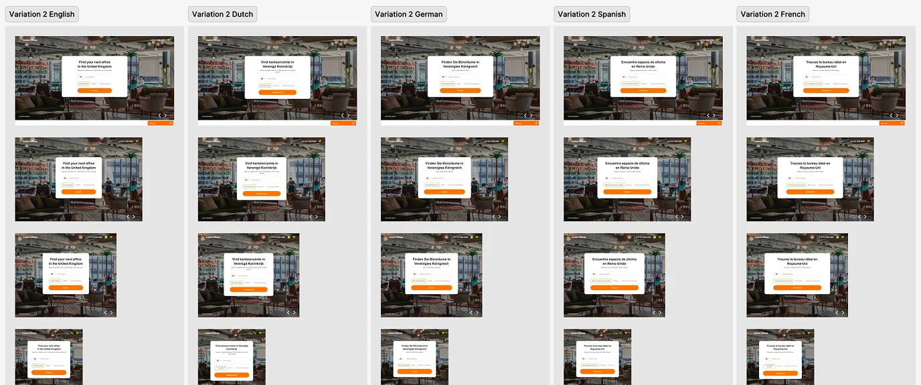921x385 pixels.
Task: Select All workspaces chip in English first frame
Action: click(x=84, y=84)
